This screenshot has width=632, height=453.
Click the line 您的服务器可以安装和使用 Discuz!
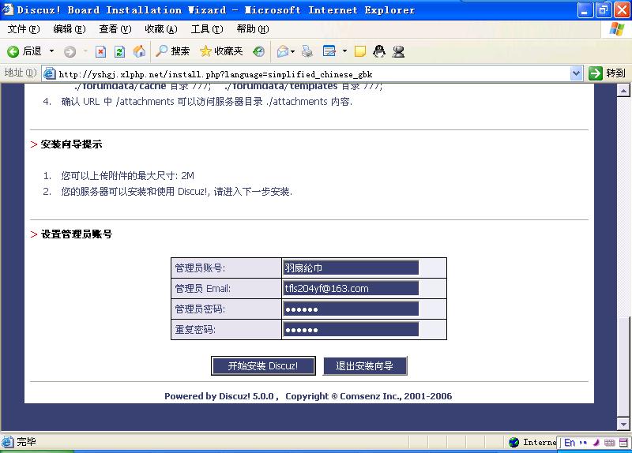click(176, 191)
